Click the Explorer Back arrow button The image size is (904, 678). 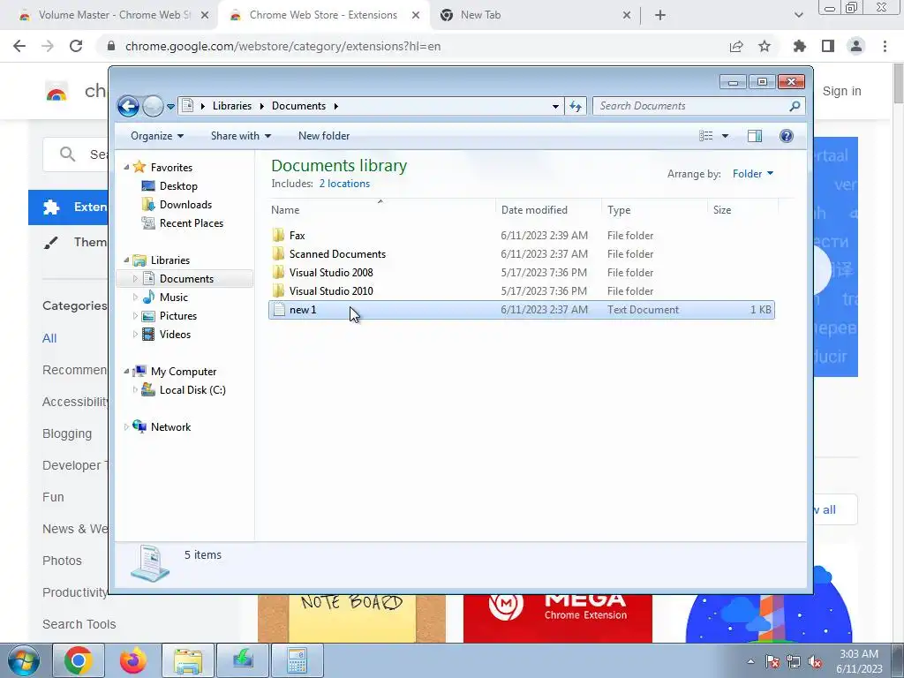pos(128,106)
